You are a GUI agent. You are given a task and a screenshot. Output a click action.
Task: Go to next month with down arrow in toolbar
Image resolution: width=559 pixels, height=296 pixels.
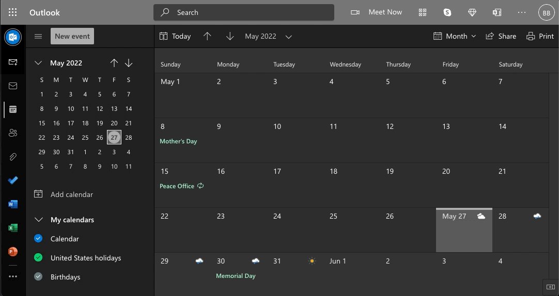[x=230, y=36]
